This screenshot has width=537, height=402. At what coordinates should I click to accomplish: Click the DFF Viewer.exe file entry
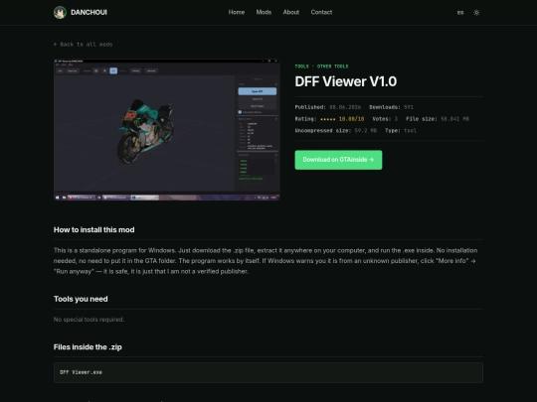tap(81, 372)
